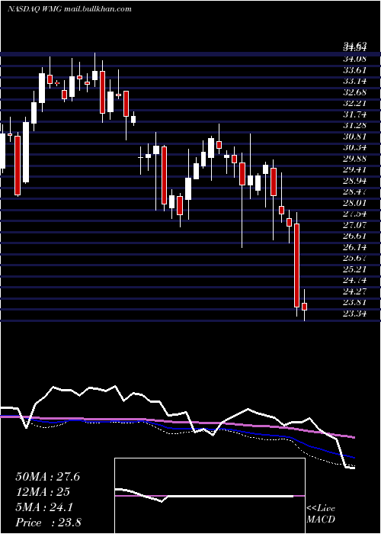Click the 27.54 price axis label
The height and width of the screenshot is (534, 381).
point(354,214)
